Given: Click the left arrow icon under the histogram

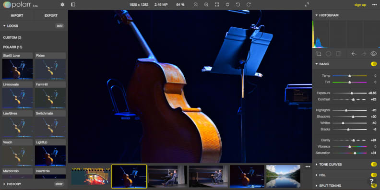Looking at the screenshot, I should click(x=354, y=54).
